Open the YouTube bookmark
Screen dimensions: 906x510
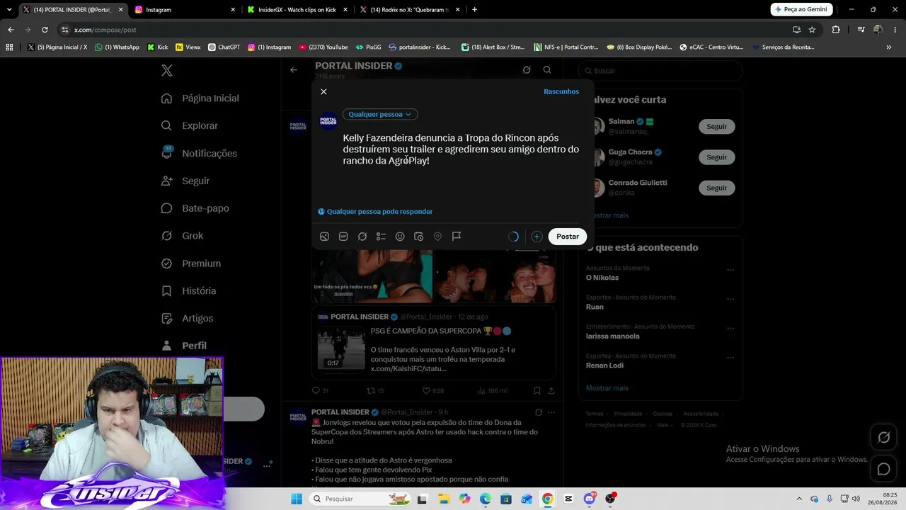323,47
